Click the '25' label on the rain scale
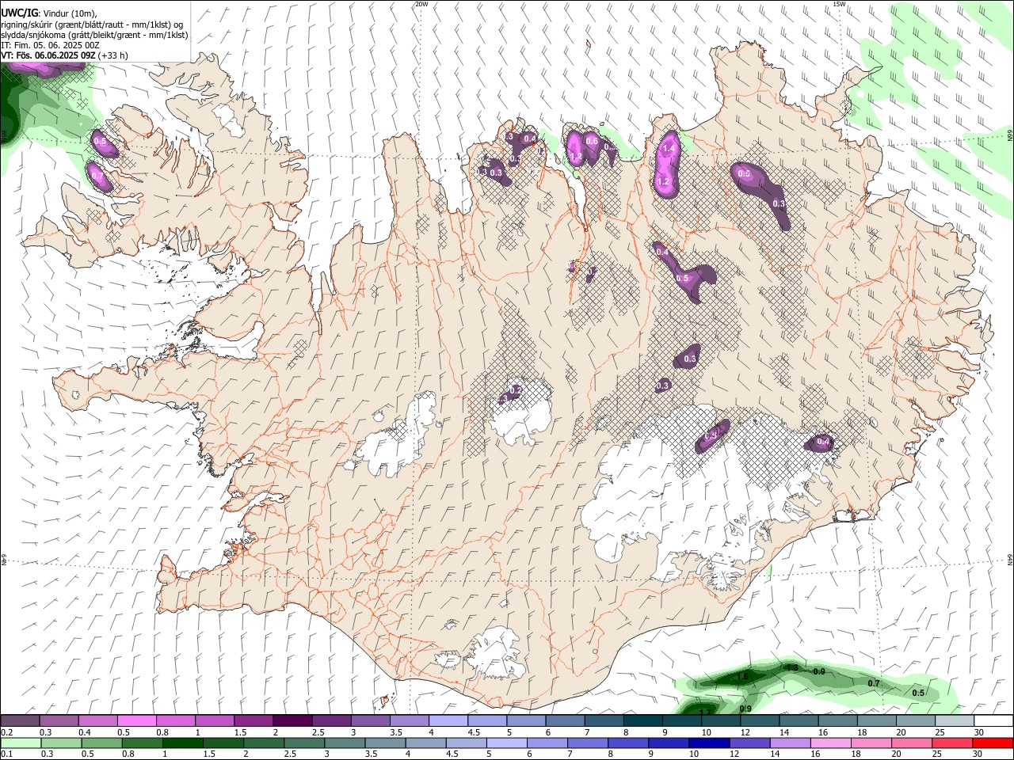The width and height of the screenshot is (1014, 760). [x=938, y=754]
